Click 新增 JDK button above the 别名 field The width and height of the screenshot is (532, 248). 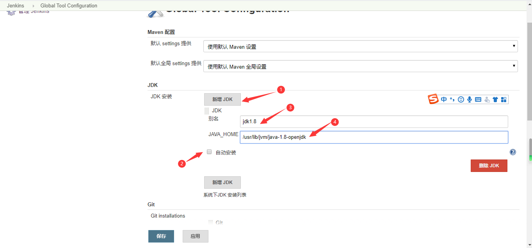(222, 99)
